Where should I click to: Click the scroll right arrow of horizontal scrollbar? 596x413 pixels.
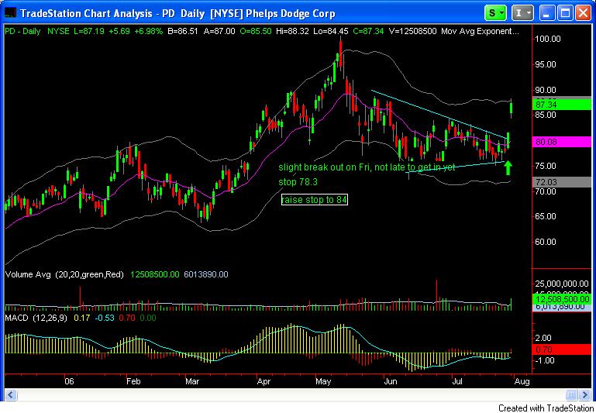[584, 394]
